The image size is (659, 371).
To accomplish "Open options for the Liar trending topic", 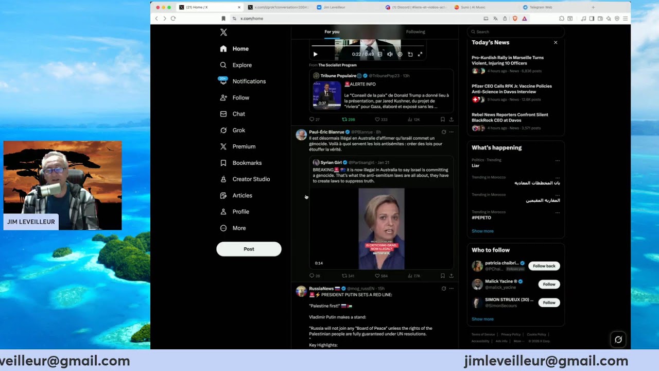I will pyautogui.click(x=557, y=160).
